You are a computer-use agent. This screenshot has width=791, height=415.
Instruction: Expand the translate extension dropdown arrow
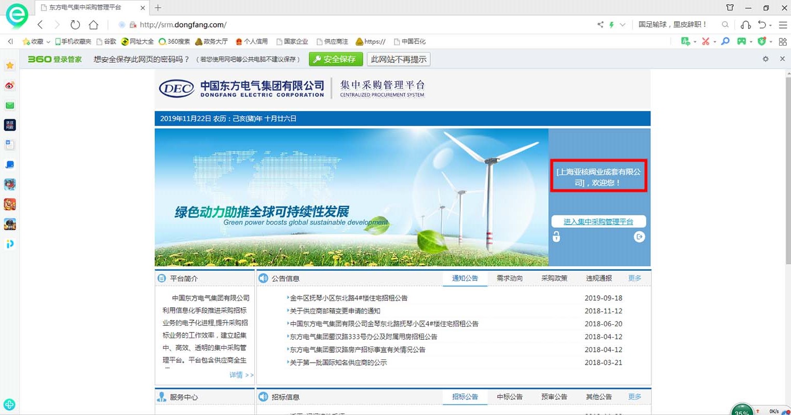(694, 41)
